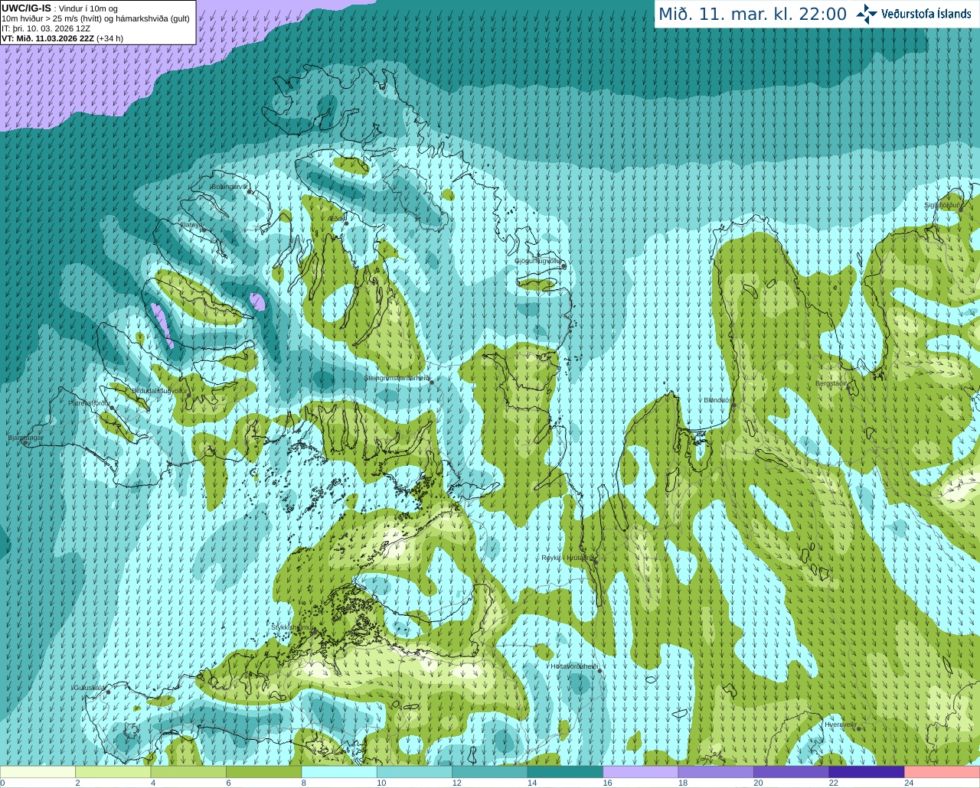The height and width of the screenshot is (788, 980).
Task: Select the Siglufjörður station label
Action: tap(942, 205)
